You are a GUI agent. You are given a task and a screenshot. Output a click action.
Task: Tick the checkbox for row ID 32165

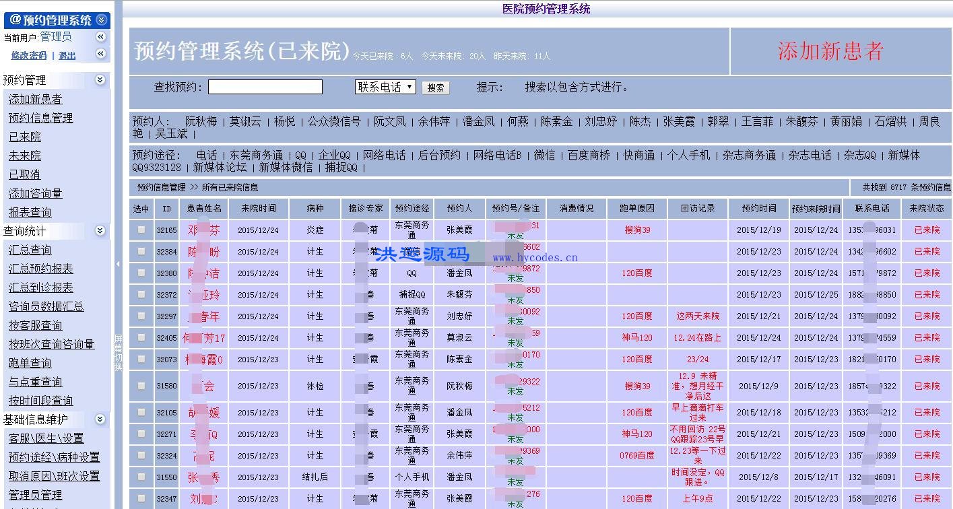pyautogui.click(x=141, y=230)
